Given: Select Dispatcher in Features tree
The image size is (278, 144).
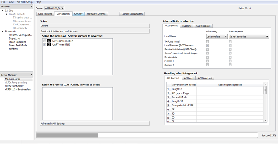Looking at the screenshot, I should [15, 38].
